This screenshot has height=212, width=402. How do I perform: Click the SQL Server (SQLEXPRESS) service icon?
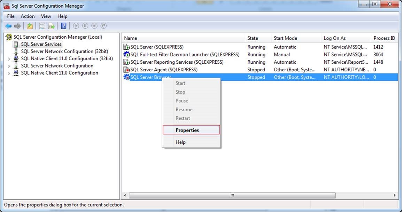[x=126, y=47]
